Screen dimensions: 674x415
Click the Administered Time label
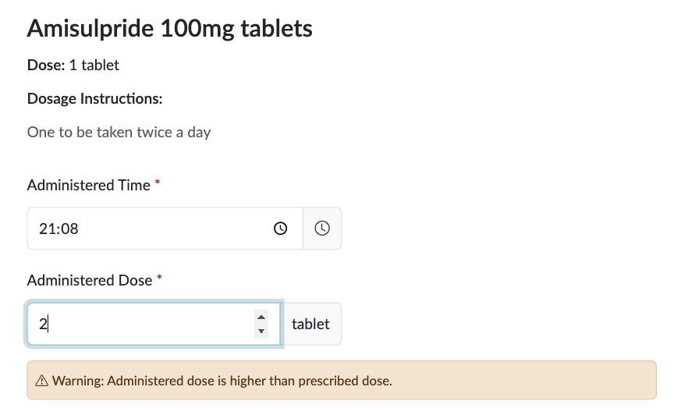pyautogui.click(x=88, y=185)
